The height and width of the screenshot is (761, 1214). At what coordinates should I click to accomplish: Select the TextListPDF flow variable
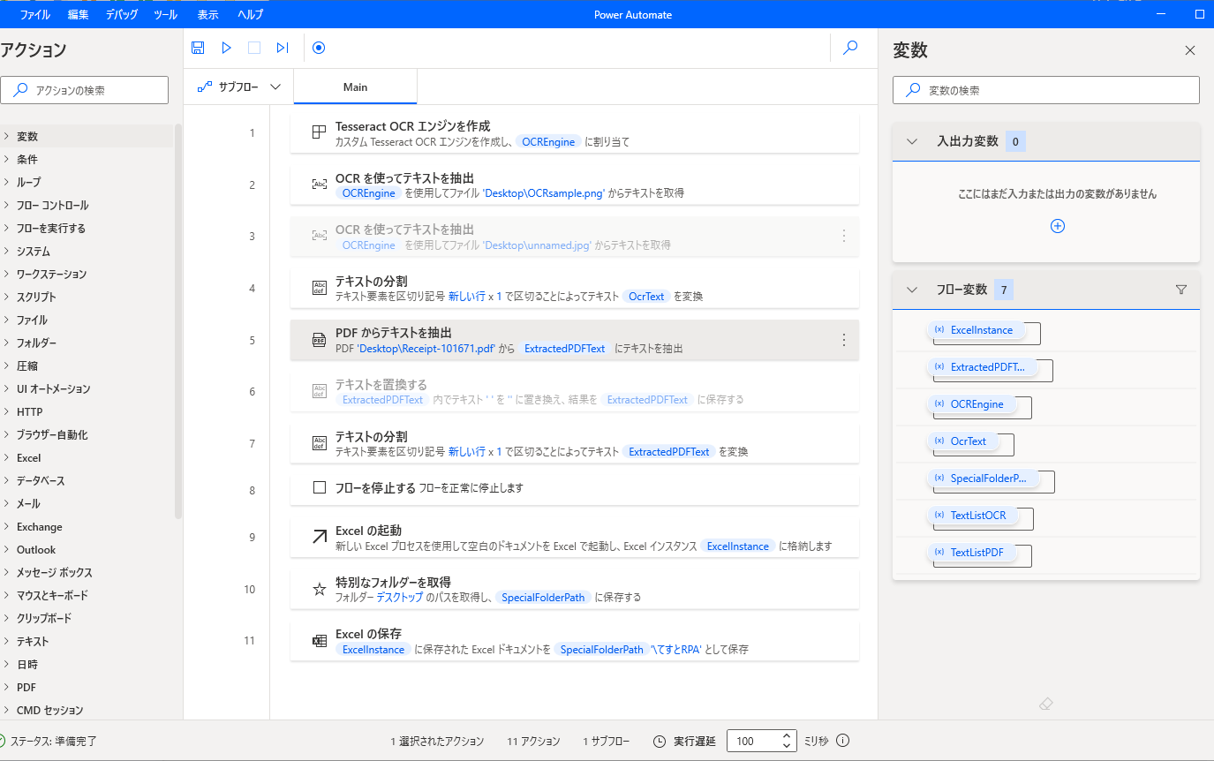click(970, 553)
